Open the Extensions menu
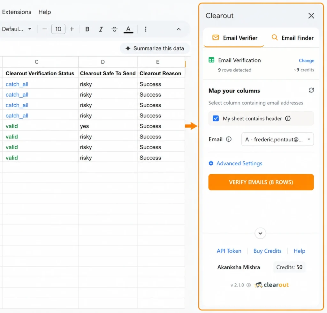The image size is (327, 313). click(x=17, y=12)
